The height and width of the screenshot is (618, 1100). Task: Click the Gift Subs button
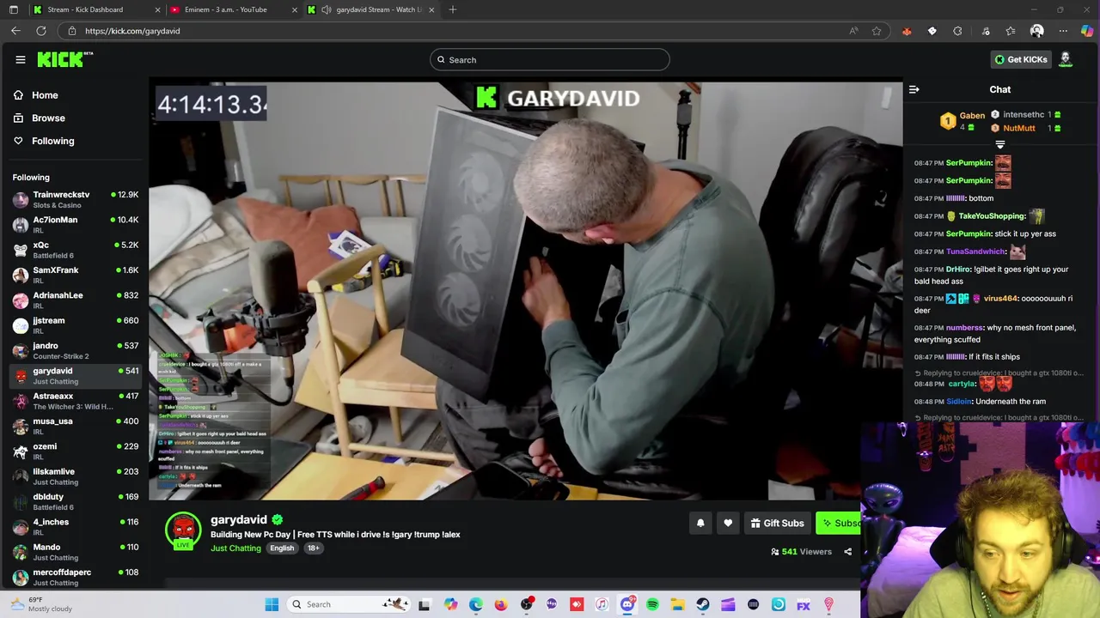(x=776, y=523)
